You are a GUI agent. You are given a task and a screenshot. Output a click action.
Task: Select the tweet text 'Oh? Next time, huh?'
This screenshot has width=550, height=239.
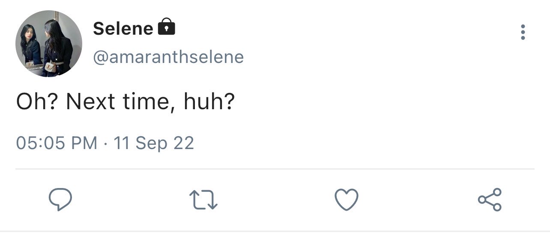[126, 102]
